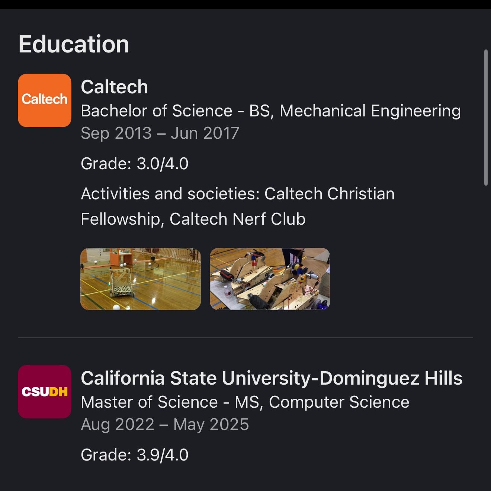Screen dimensions: 491x491
Task: Click the divider line between education entries
Action: coord(245,337)
